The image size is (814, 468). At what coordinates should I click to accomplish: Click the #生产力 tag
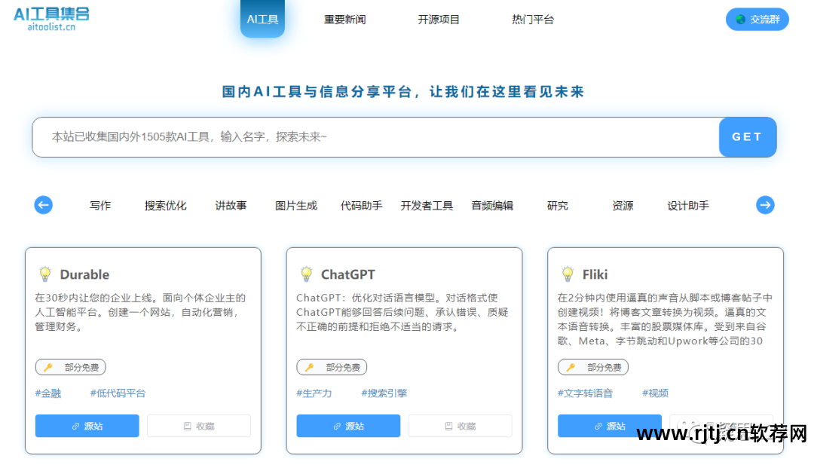tap(314, 393)
